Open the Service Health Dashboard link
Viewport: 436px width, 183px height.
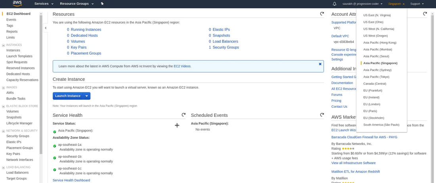pyautogui.click(x=71, y=180)
